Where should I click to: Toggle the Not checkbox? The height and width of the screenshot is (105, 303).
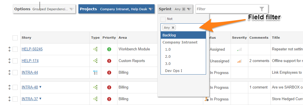[x=163, y=19]
